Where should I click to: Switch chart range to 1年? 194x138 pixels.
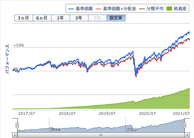pyautogui.click(x=60, y=18)
